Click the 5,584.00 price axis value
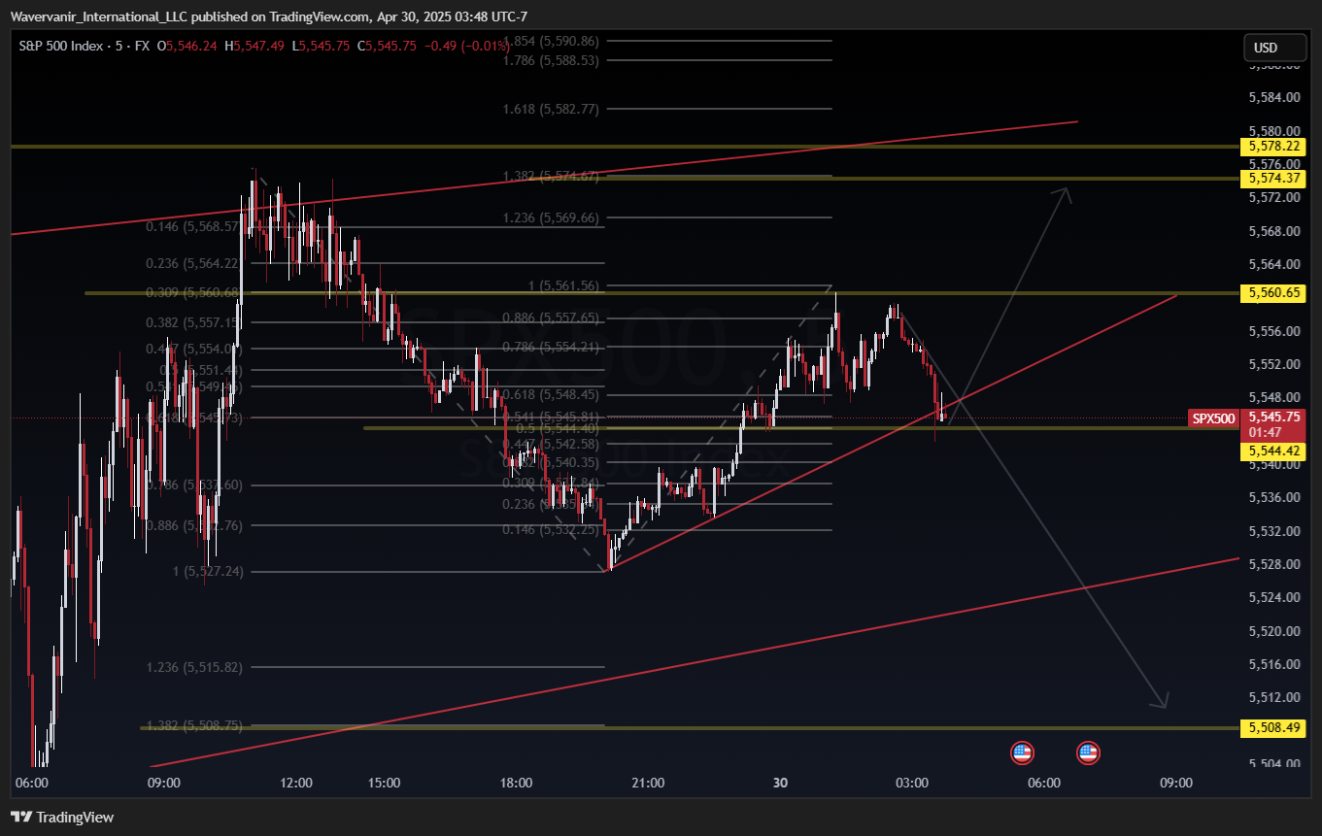 tap(1273, 97)
